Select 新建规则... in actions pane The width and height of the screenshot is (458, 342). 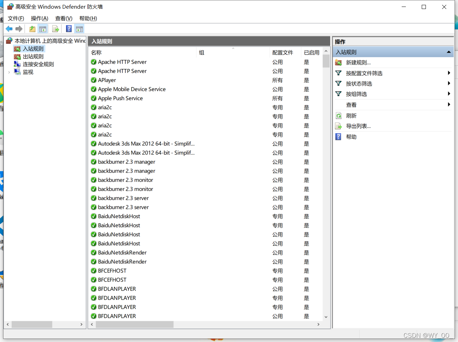(x=358, y=63)
